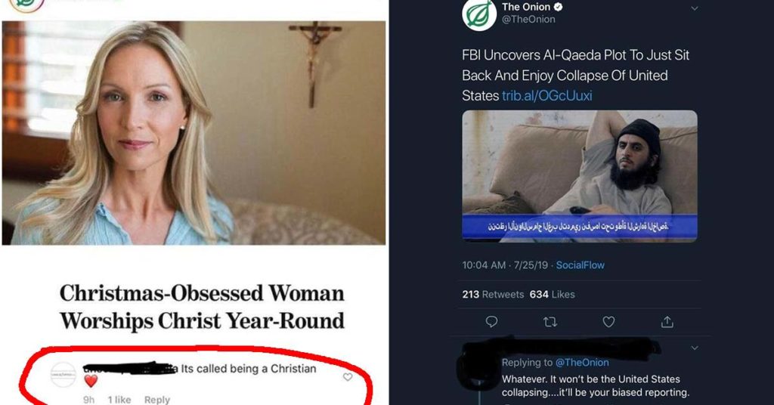Image resolution: width=774 pixels, height=405 pixels.
Task: Tap the share upload icon under tweet
Action: click(667, 322)
